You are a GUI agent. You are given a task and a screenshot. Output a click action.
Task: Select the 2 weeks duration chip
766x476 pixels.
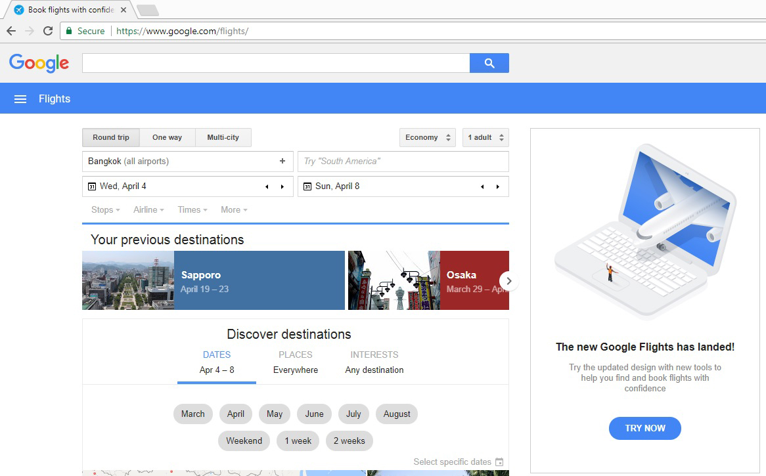[x=349, y=441]
